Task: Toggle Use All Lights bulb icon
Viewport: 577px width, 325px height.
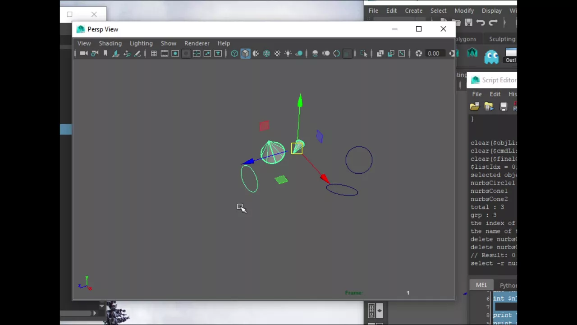Action: pos(288,54)
